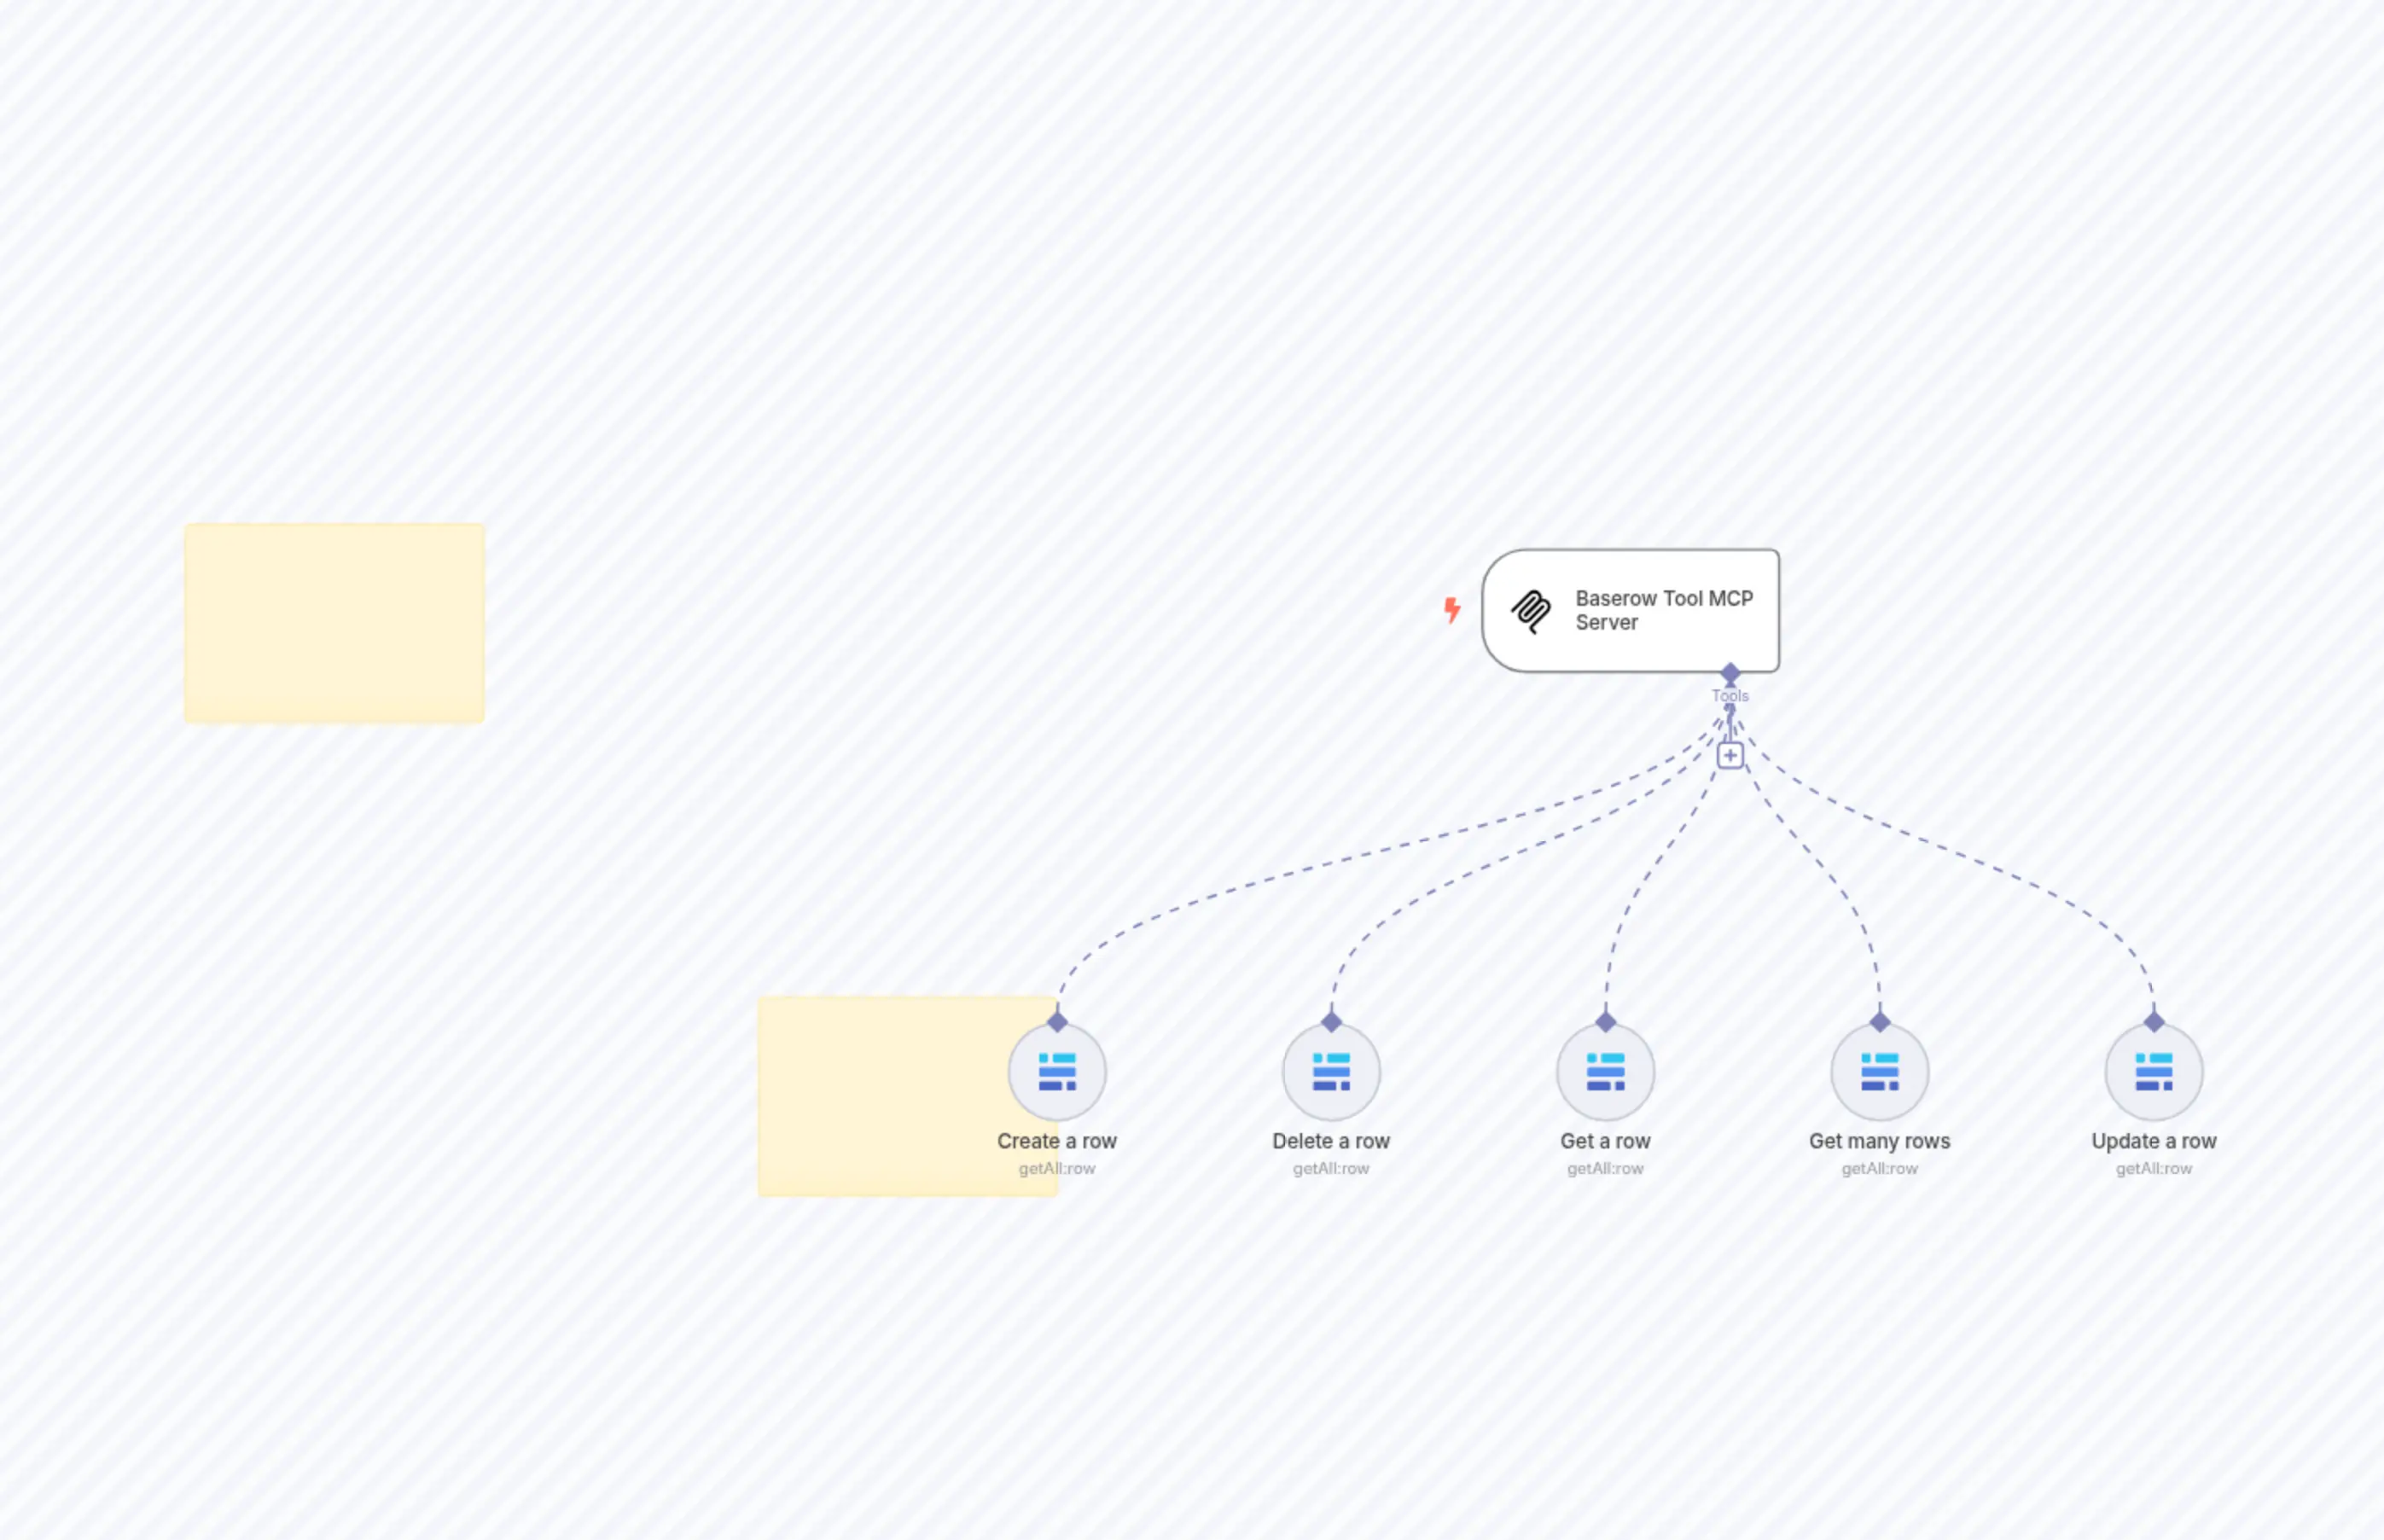Select the Update a row Baserow node
This screenshot has height=1540, width=2384.
[x=2154, y=1070]
